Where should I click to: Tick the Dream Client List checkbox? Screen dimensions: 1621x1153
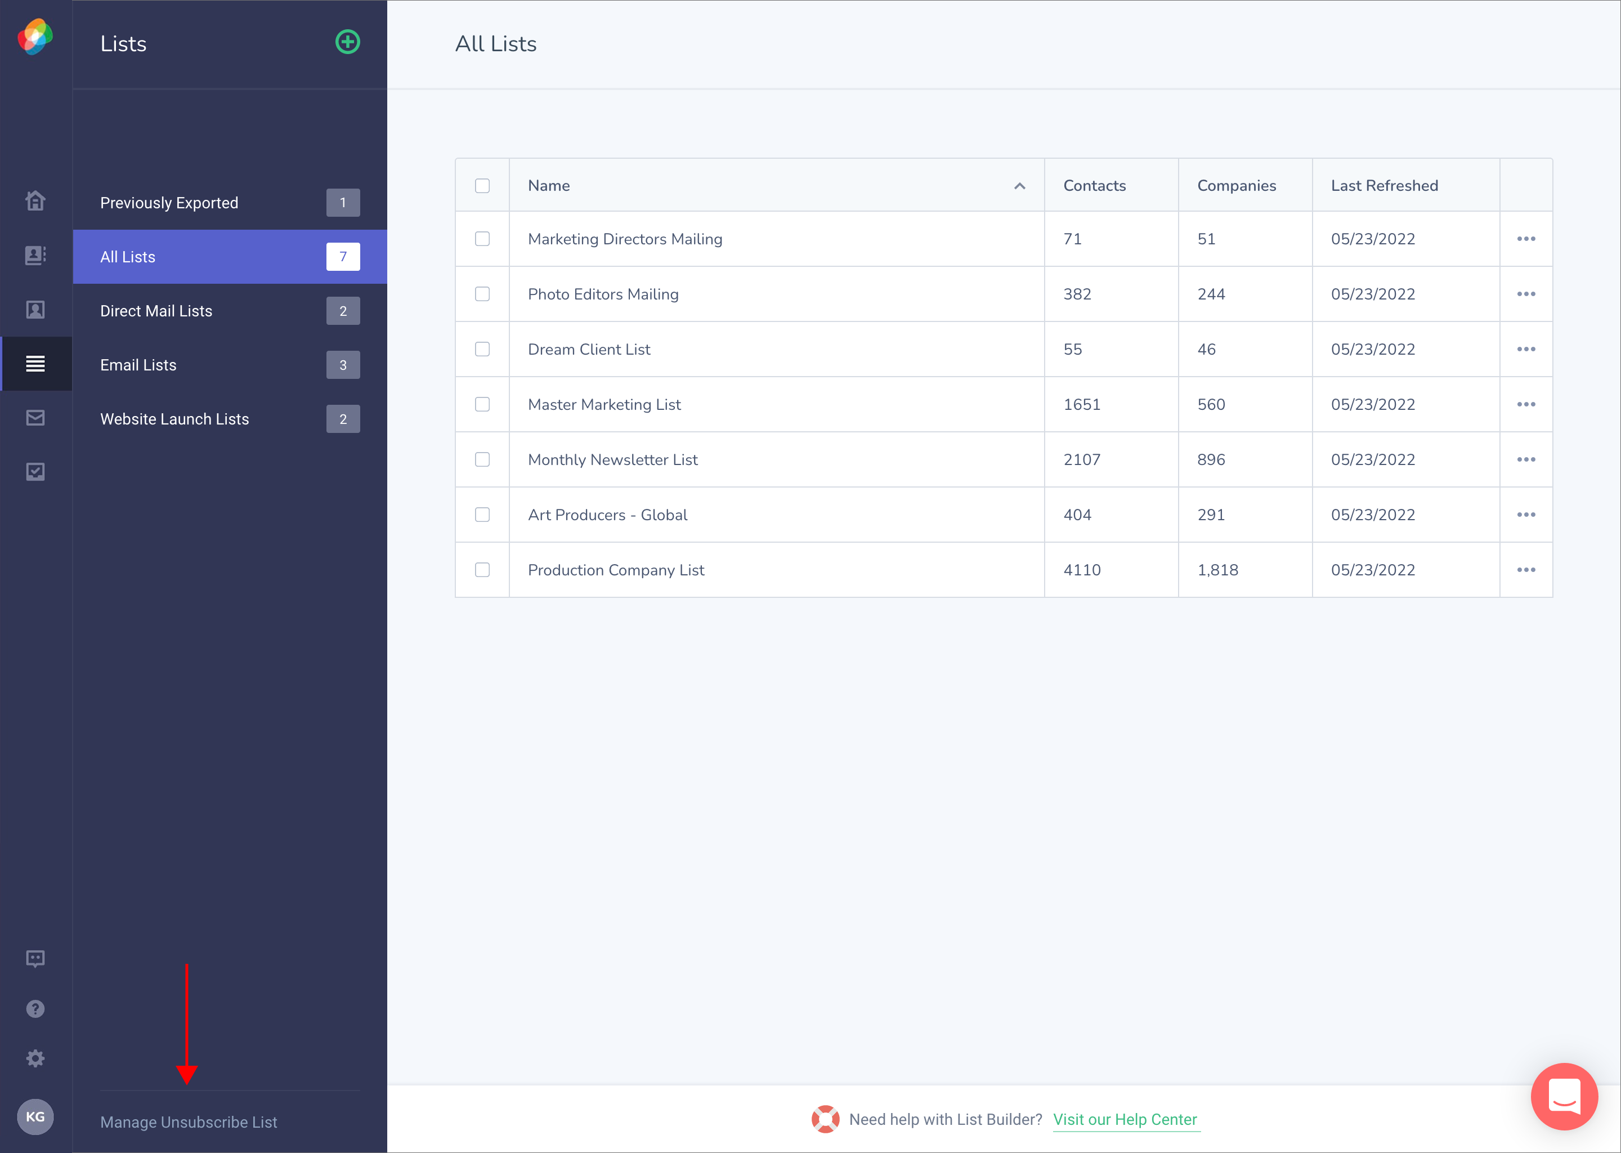482,349
